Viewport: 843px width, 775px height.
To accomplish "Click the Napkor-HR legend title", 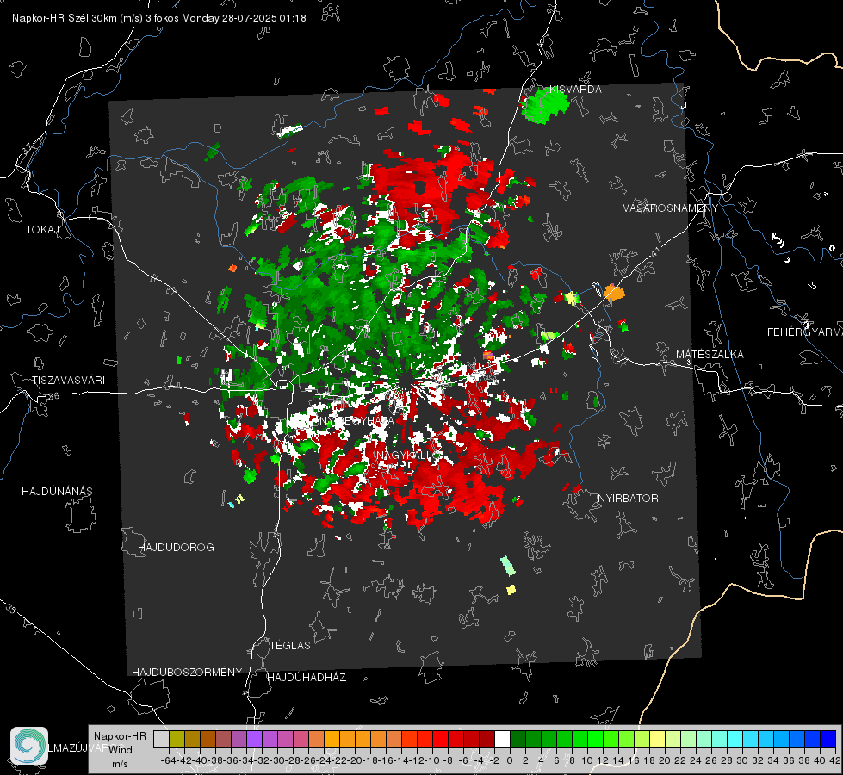I will coord(120,736).
